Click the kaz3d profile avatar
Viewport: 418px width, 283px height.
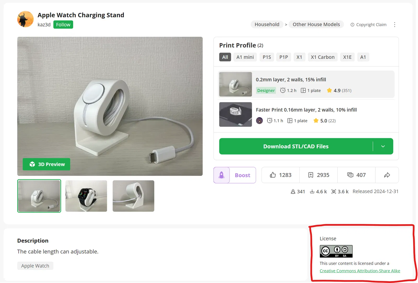click(x=25, y=19)
